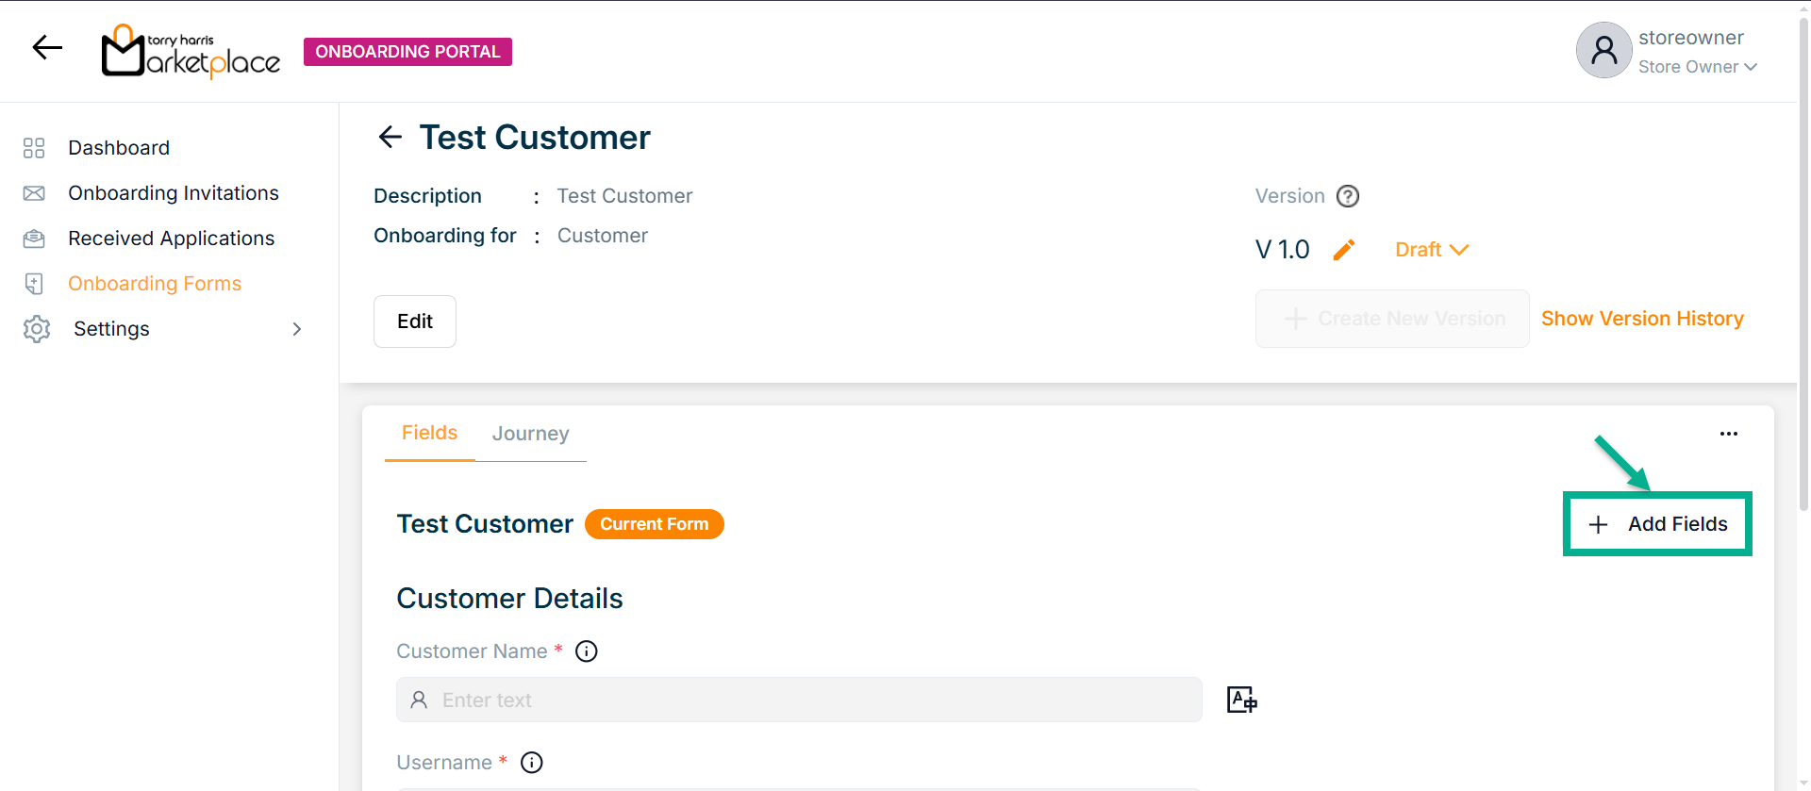The height and width of the screenshot is (791, 1811).
Task: Click the top-left header back arrow
Action: (47, 47)
